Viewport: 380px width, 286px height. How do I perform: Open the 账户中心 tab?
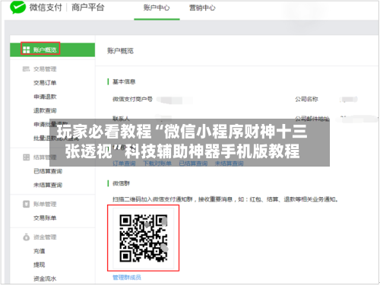[x=157, y=8]
